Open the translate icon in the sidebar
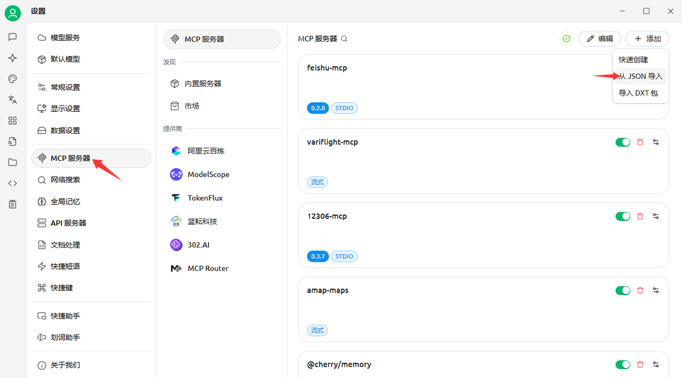 [13, 100]
